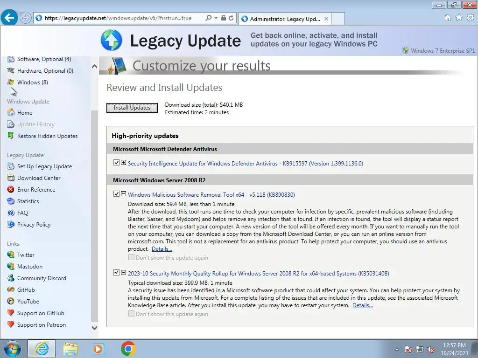
Task: Go back with the browser Back arrow
Action: click(9, 18)
